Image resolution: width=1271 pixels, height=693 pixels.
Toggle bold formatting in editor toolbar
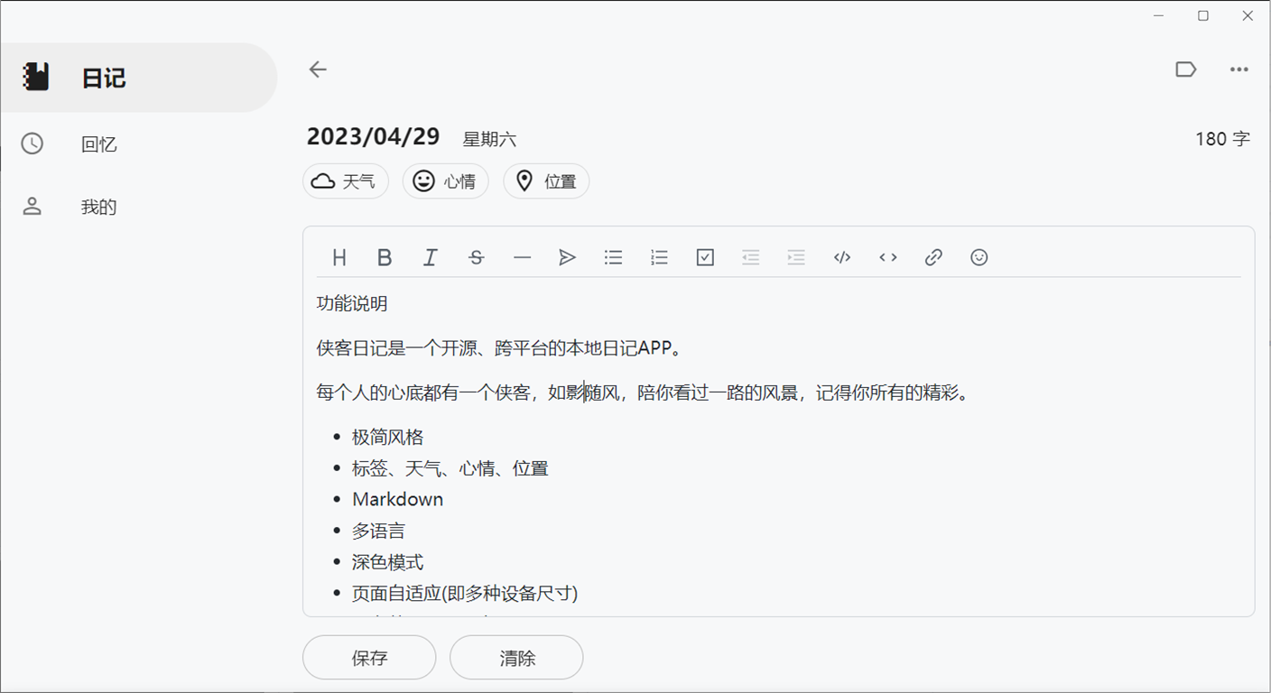coord(385,257)
